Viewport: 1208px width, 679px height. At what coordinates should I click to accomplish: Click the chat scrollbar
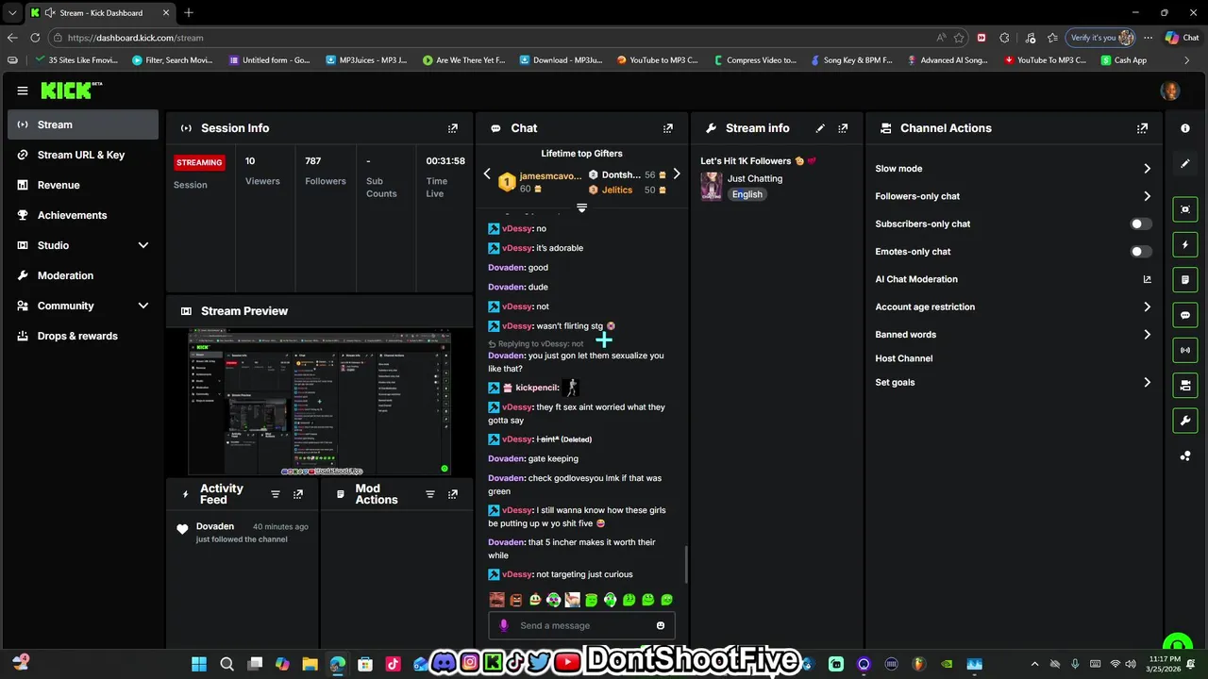tap(686, 564)
